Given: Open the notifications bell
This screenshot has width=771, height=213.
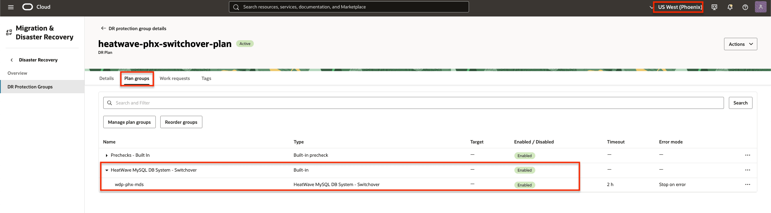Looking at the screenshot, I should point(730,7).
